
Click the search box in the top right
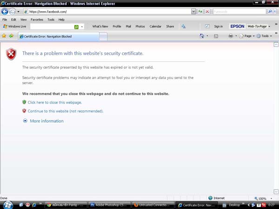coord(239,12)
